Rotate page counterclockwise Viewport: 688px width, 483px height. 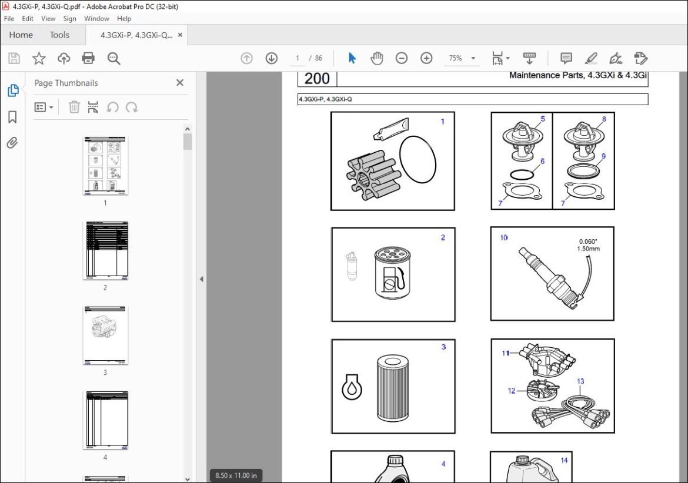[113, 107]
